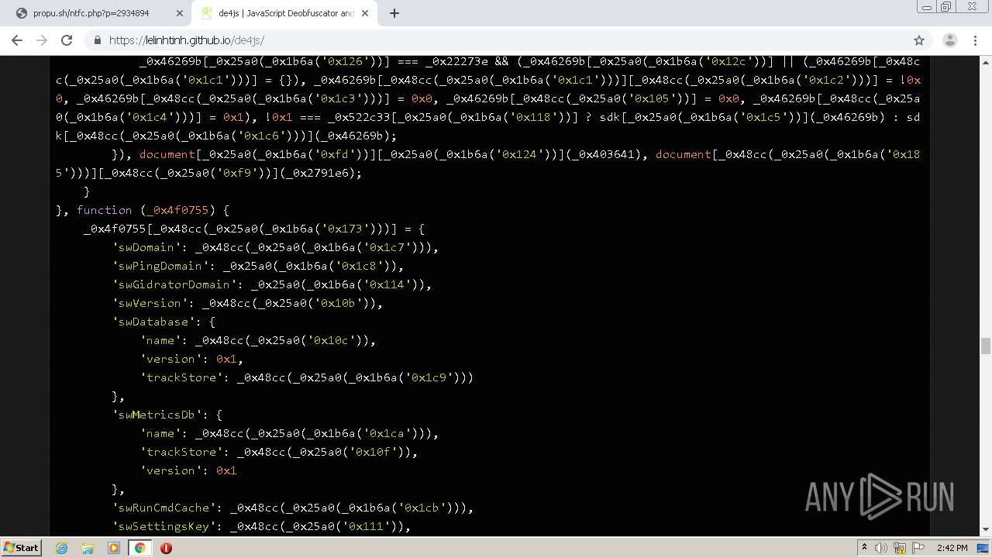
Task: Bookmark this page with the star
Action: point(919,40)
